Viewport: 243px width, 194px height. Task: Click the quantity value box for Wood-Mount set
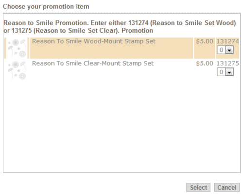pos(222,50)
